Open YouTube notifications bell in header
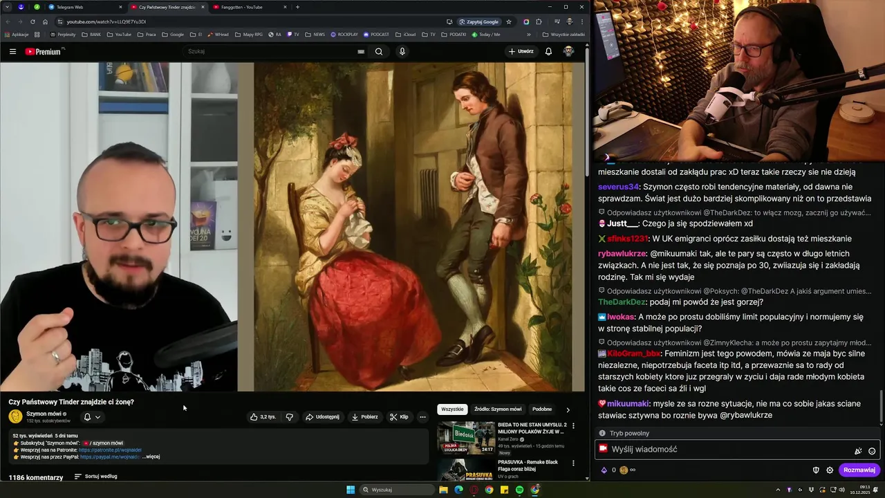885x498 pixels. tap(548, 51)
